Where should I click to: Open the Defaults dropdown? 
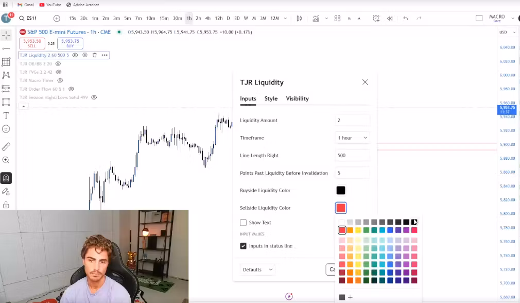pyautogui.click(x=257, y=270)
